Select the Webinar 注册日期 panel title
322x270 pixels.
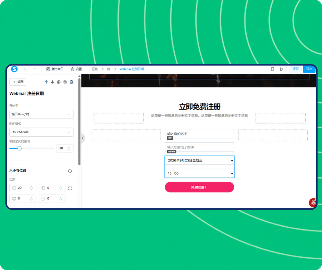tap(26, 94)
